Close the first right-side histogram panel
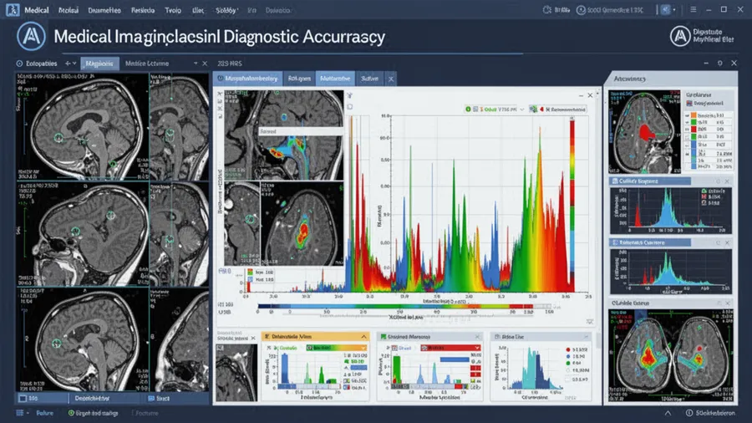Viewport: 752px width, 423px height. click(727, 181)
